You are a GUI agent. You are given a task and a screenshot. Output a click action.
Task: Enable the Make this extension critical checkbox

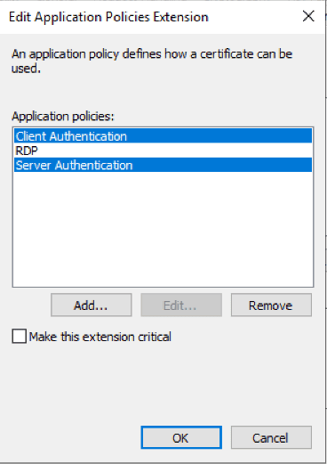pyautogui.click(x=20, y=337)
